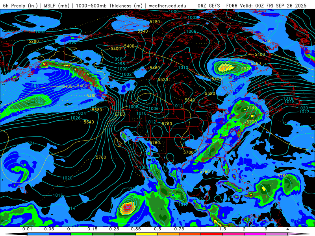Click the '1000-500mb Thickness (m)' header label
This screenshot has width=315, height=236.
(109, 6)
